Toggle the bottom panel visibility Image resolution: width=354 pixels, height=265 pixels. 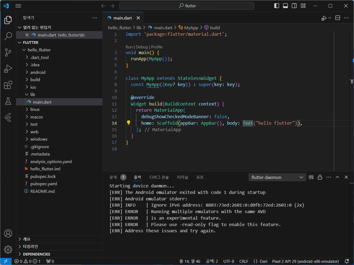pos(285,6)
